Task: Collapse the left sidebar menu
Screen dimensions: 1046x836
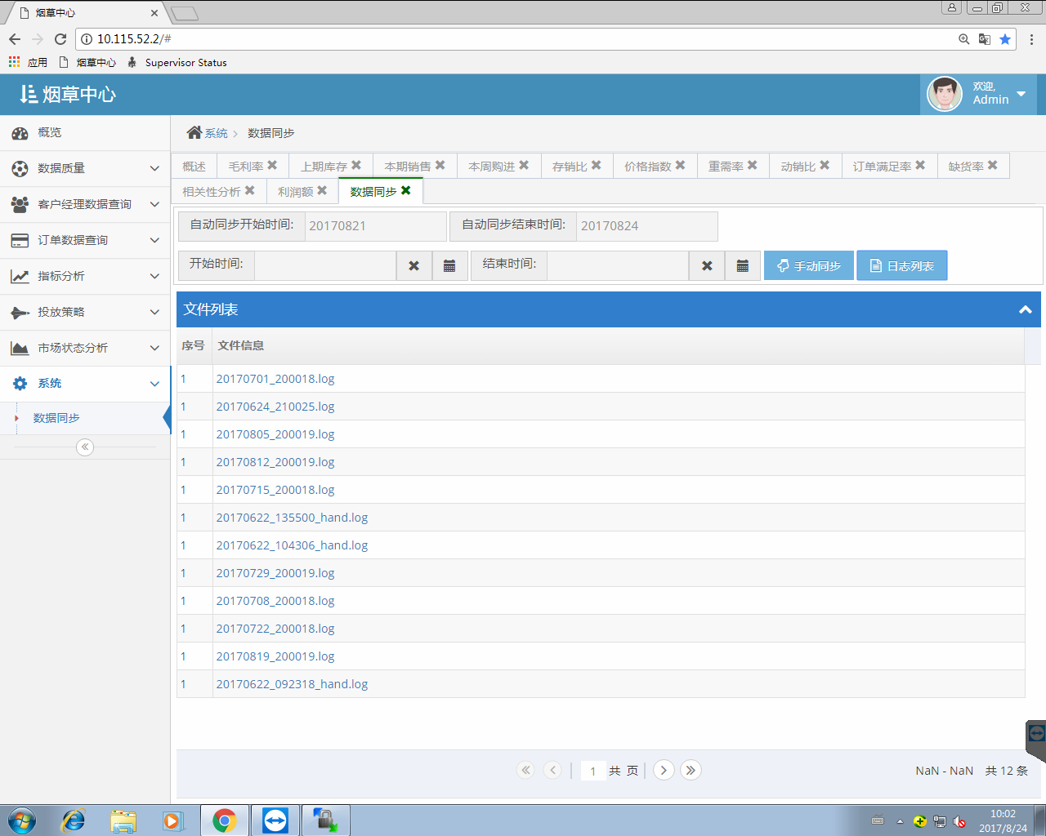Action: pos(85,447)
